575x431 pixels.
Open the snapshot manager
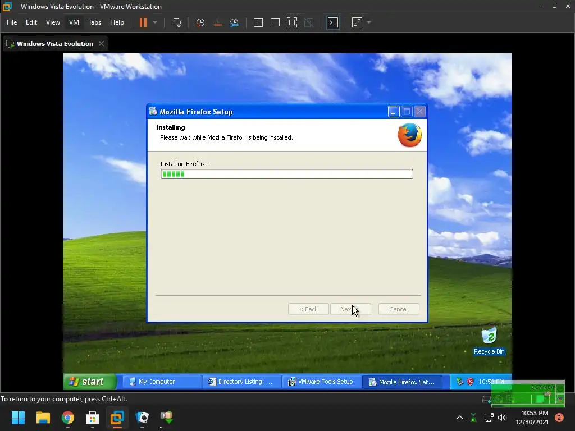(x=234, y=22)
